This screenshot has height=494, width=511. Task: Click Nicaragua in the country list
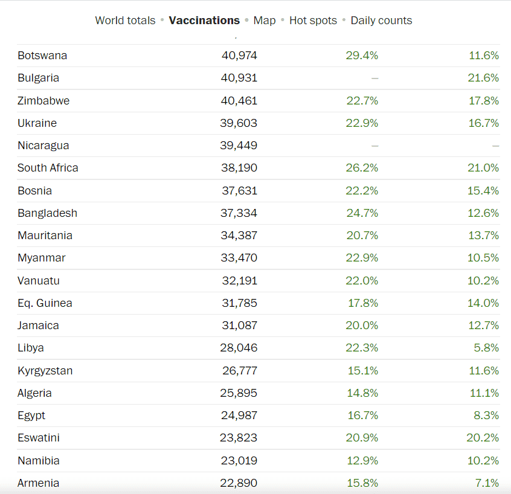pos(43,146)
